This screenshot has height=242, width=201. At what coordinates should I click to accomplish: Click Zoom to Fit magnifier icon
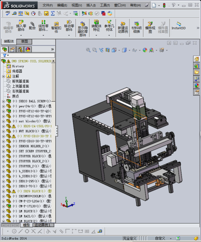pos(88,50)
